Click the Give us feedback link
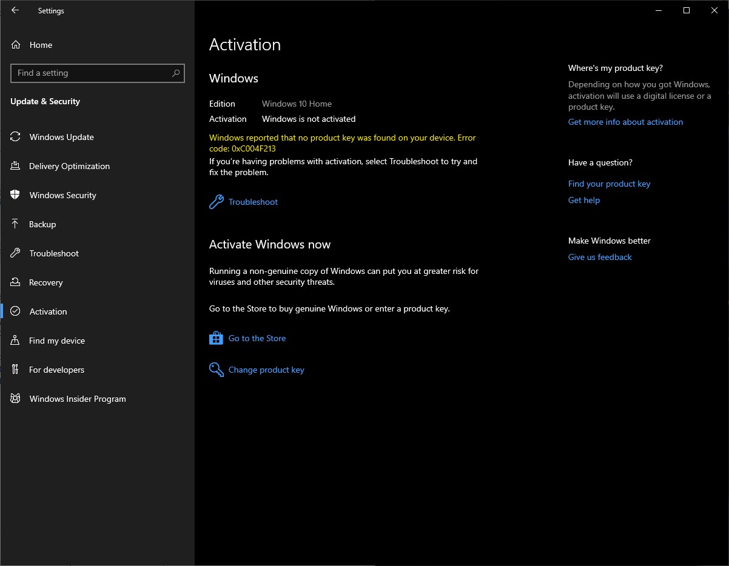The width and height of the screenshot is (729, 566). [x=600, y=257]
